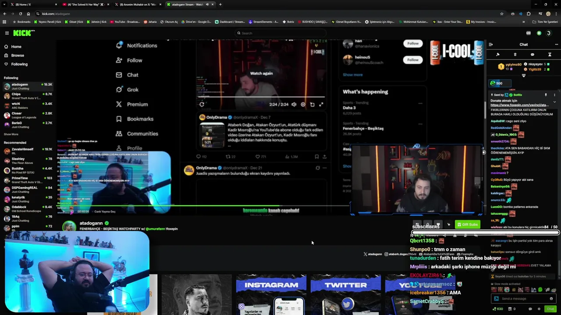
Task: Open ZavalaHimself recommended channel
Action: pos(28,151)
